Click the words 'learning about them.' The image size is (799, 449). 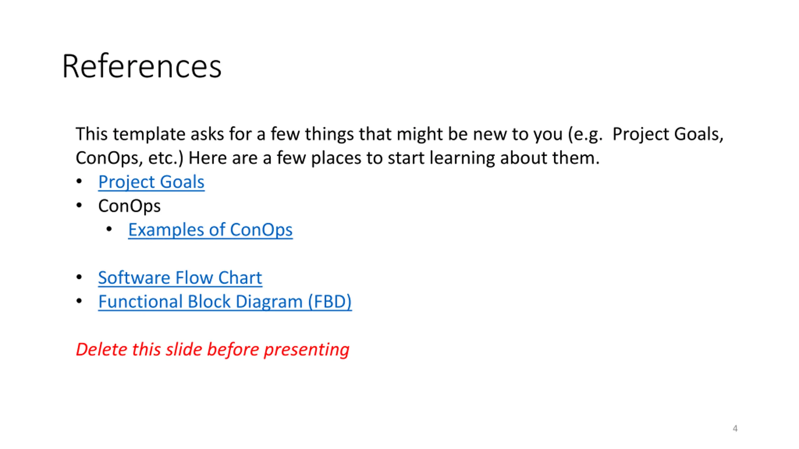(x=515, y=158)
